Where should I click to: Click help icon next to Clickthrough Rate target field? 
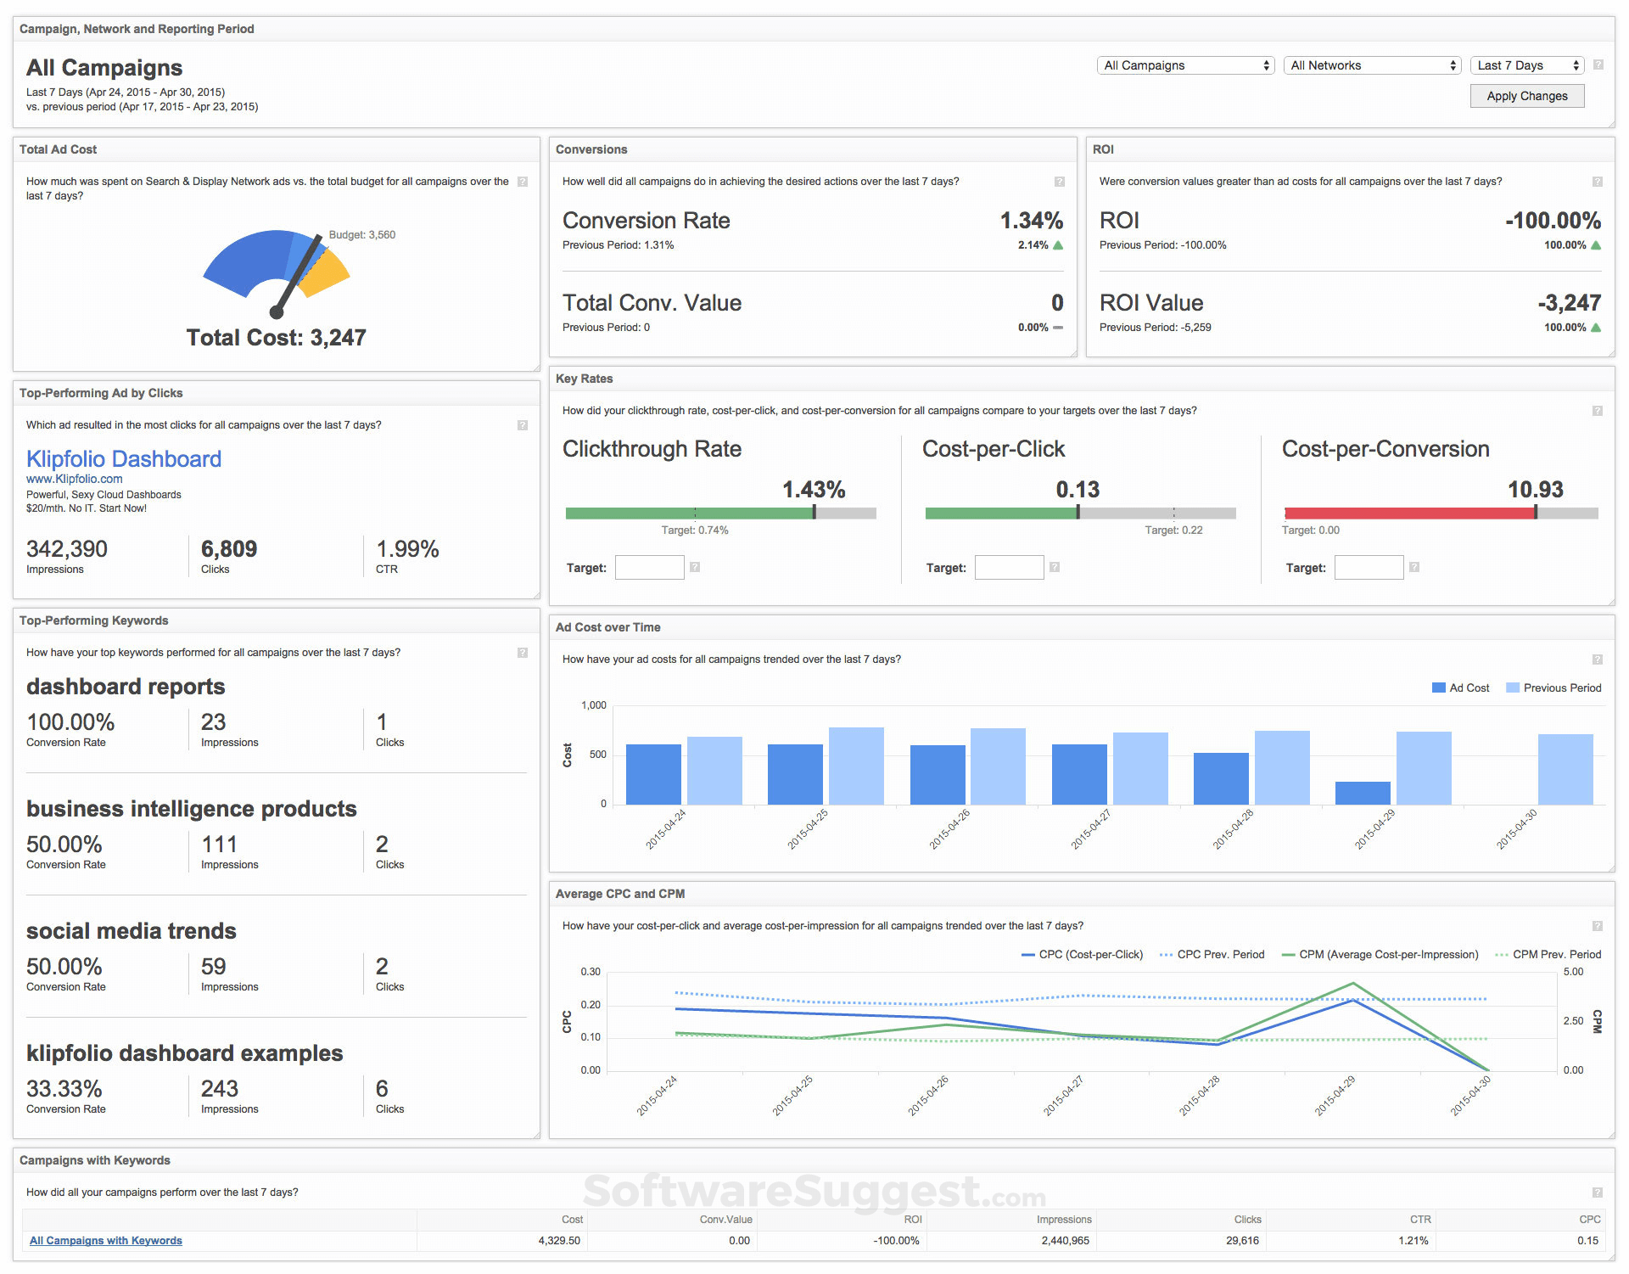pos(695,567)
